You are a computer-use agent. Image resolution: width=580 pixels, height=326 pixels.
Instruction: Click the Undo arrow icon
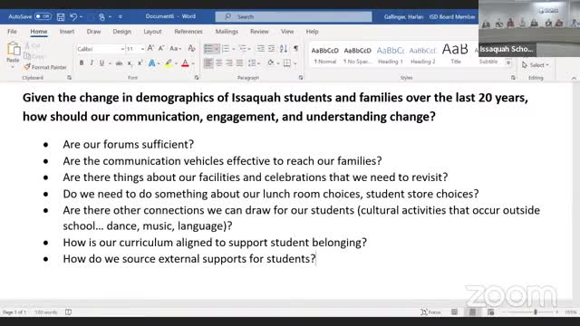73,16
